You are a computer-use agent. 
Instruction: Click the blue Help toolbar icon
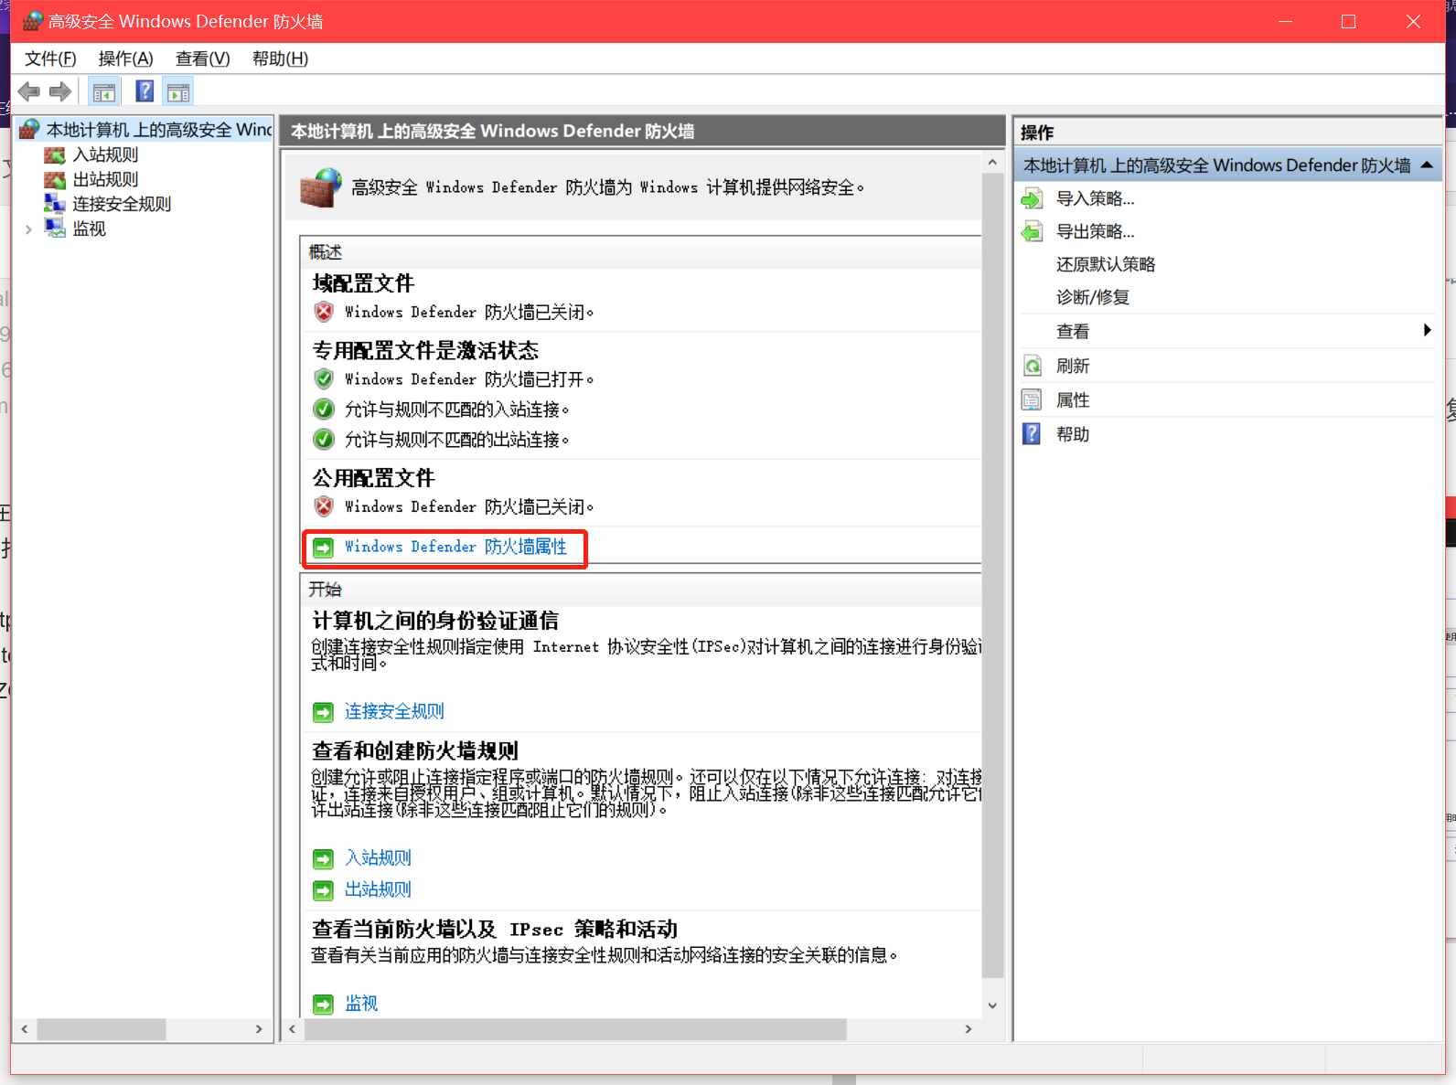point(145,91)
